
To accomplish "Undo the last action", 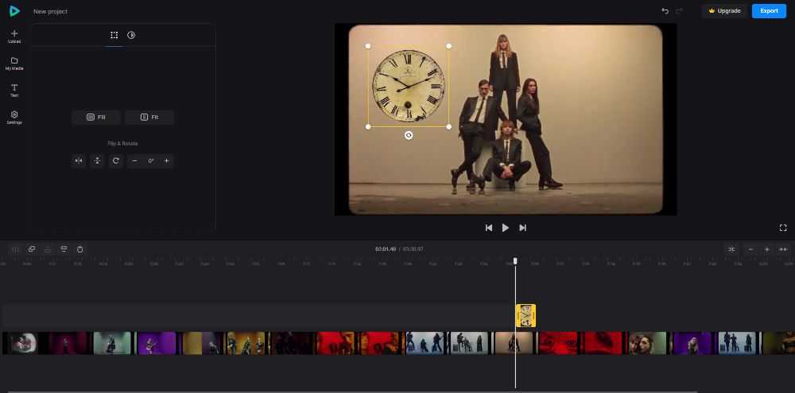I will [665, 11].
